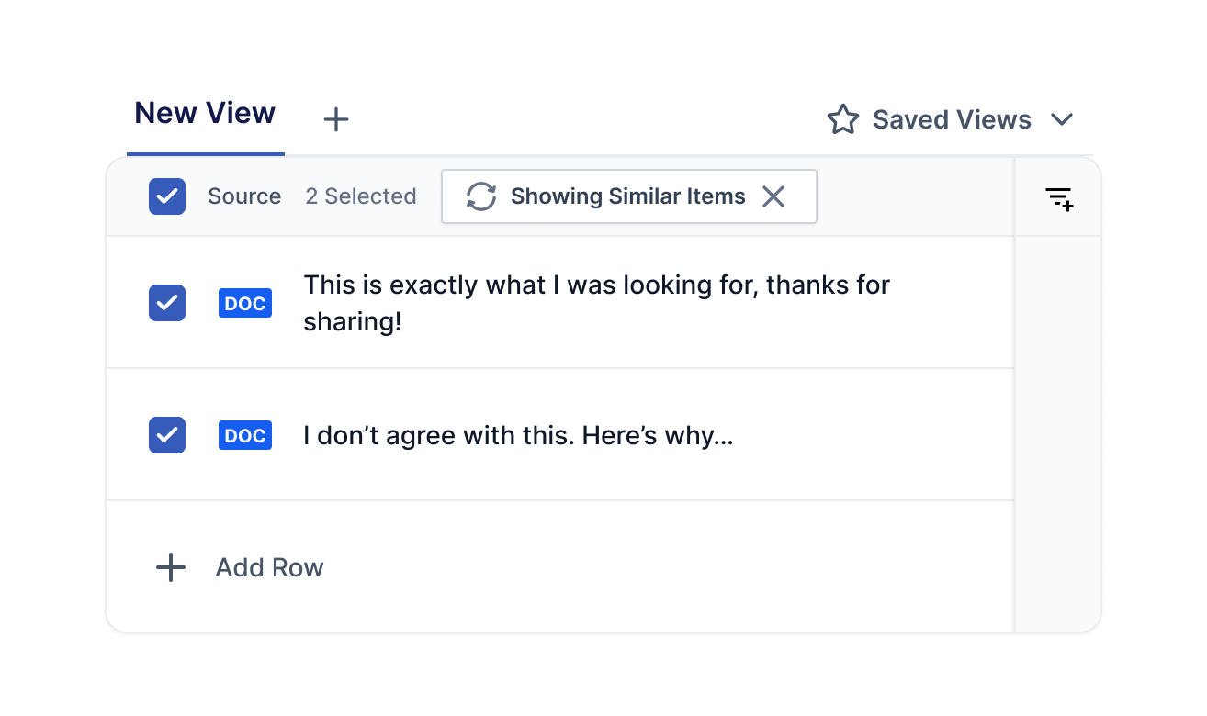Open the row reading I don't agree with this
Image resolution: width=1207 pixels, height=716 pixels.
point(560,435)
